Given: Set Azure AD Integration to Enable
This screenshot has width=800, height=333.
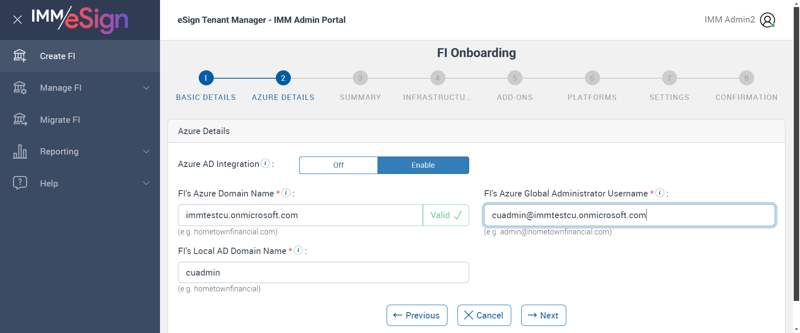Looking at the screenshot, I should click(x=423, y=165).
